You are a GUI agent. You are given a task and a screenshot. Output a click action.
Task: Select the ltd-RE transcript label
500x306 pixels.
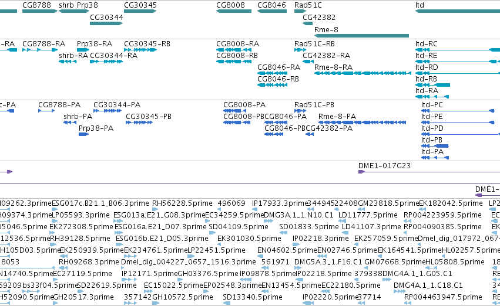coord(426,56)
